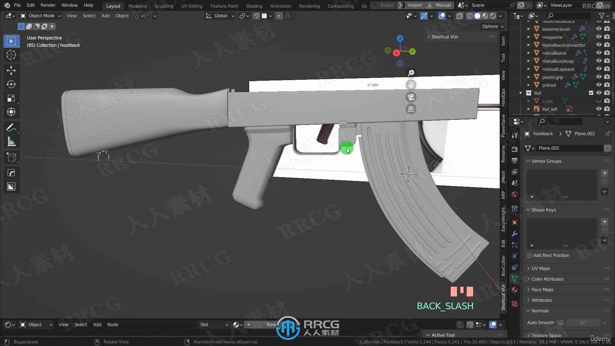Select the Move tool in toolbar
The height and width of the screenshot is (346, 615).
coord(11,69)
